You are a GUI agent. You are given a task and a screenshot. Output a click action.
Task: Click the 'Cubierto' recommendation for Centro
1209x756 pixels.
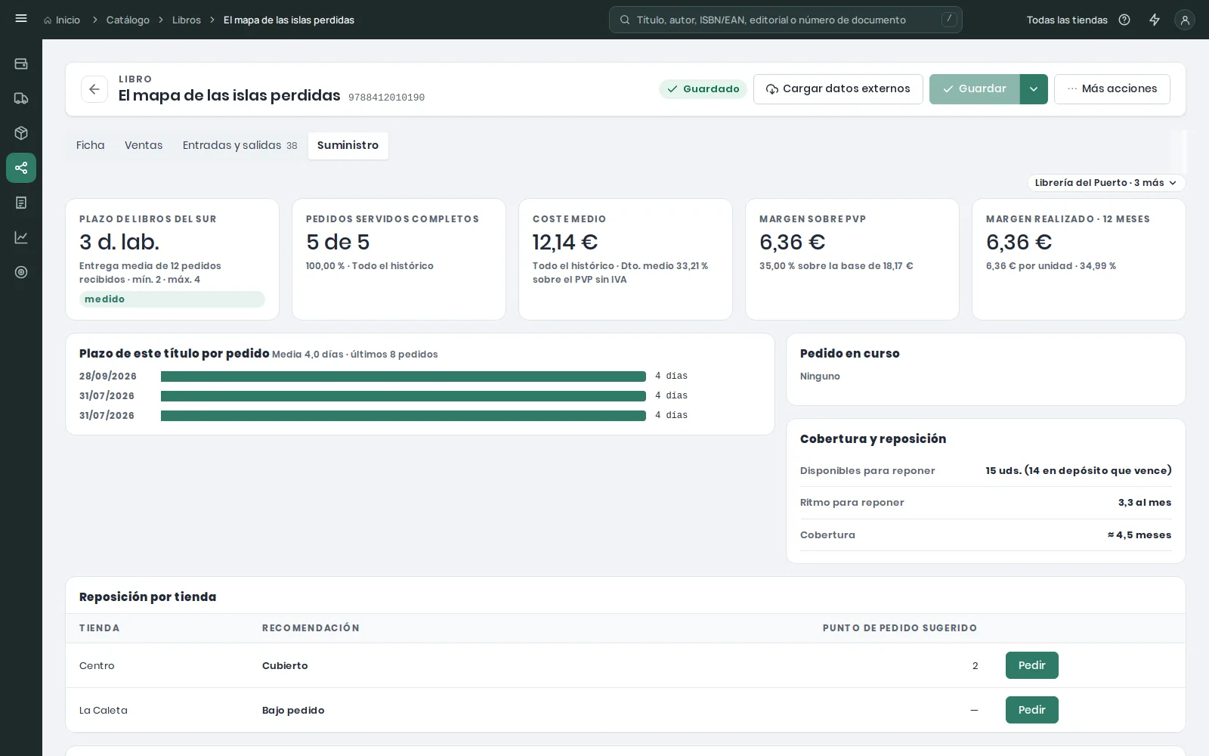click(x=285, y=666)
